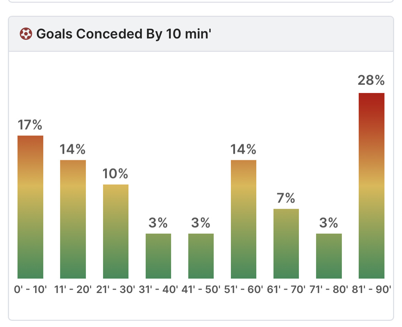Screen dimensions: 402x327
Task: Click the 61' - 70' bar showing 7%
Action: (x=286, y=244)
